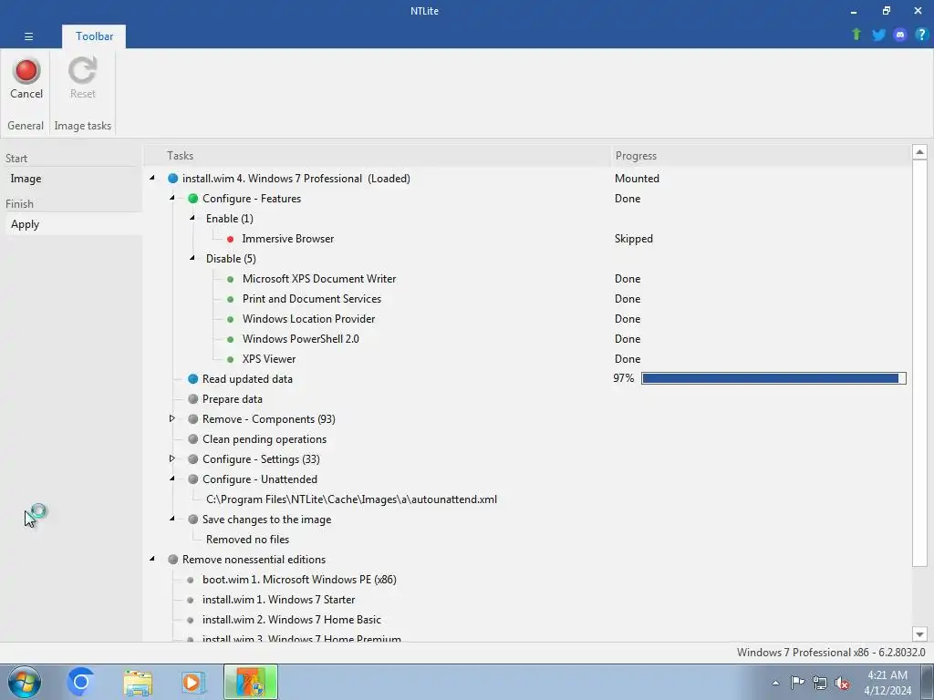
Task: Collapse the install.wim 4 Windows 7 Professional node
Action: click(152, 178)
